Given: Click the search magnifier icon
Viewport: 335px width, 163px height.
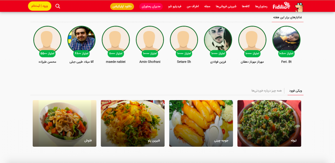Looking at the screenshot, I should click(x=58, y=6).
